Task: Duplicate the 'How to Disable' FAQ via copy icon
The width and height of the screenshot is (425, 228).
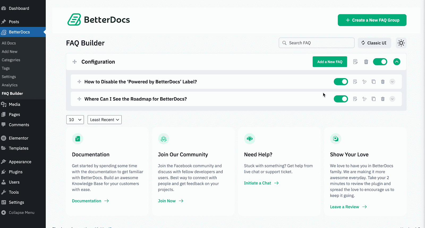Action: 373,82
